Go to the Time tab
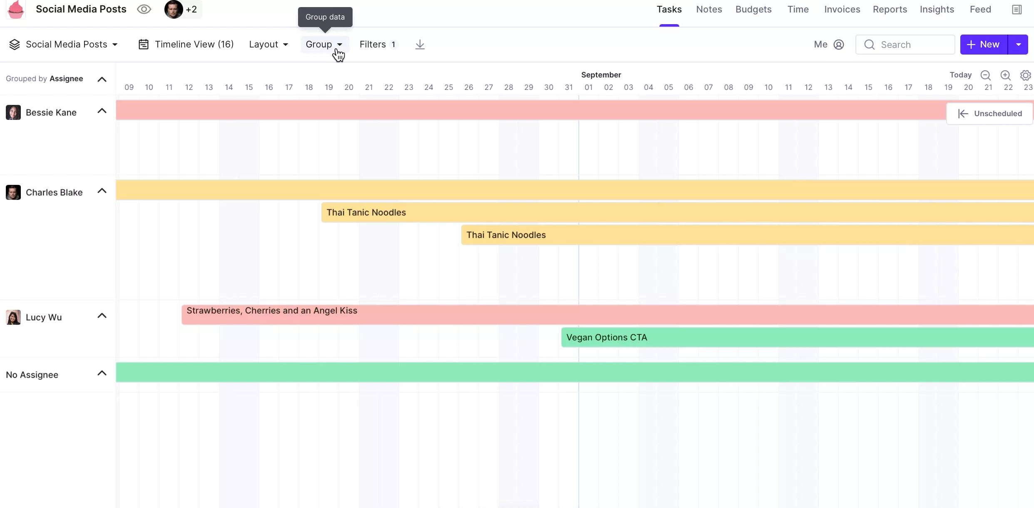This screenshot has height=508, width=1034. click(798, 9)
